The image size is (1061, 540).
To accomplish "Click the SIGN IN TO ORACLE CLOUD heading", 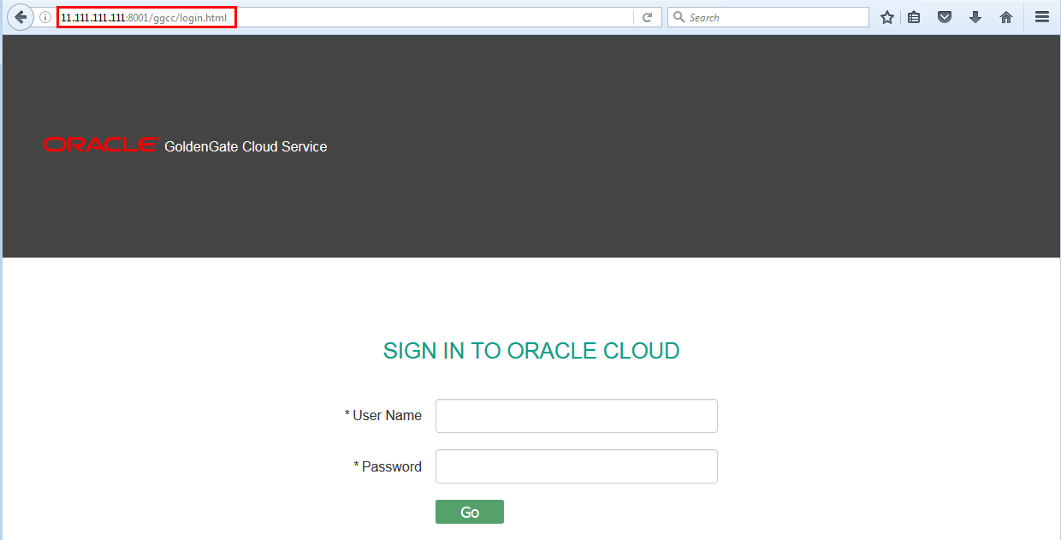I will 530,350.
